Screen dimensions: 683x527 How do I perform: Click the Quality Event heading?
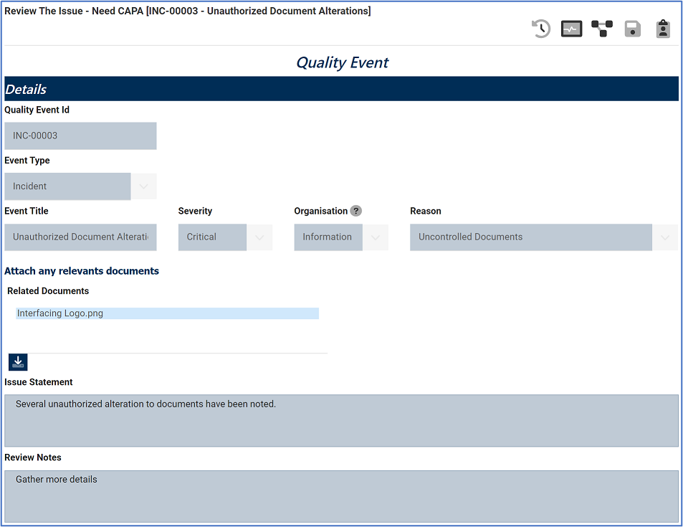(343, 63)
